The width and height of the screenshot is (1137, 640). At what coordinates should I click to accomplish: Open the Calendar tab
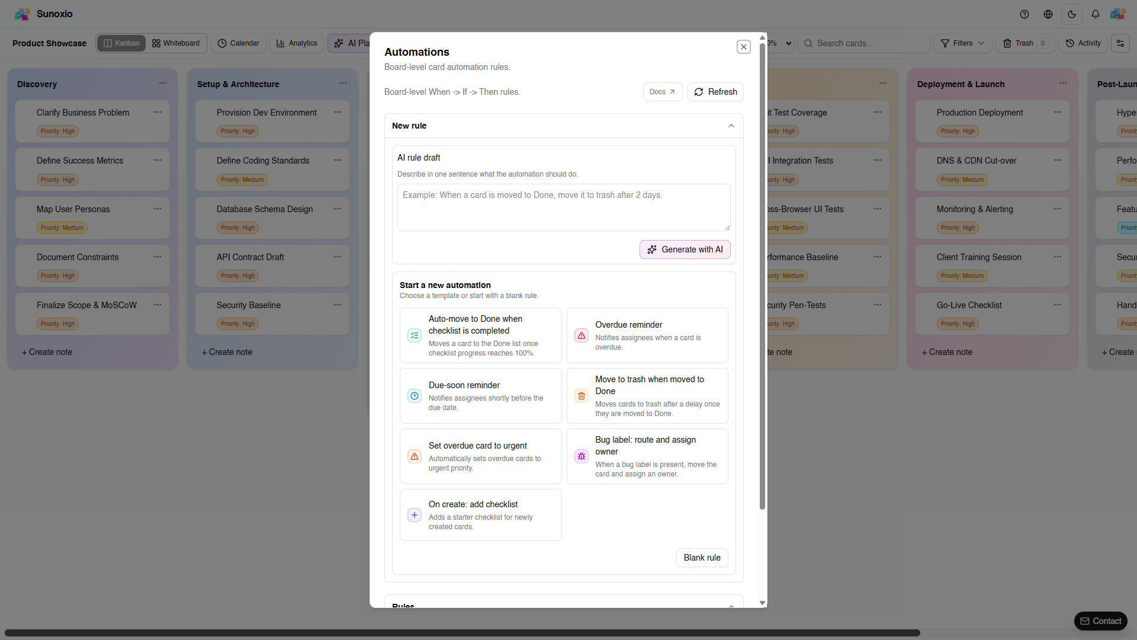238,43
